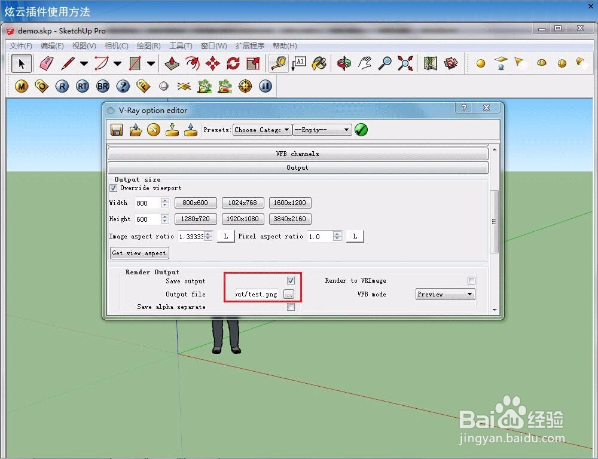This screenshot has width=598, height=459.
Task: Select the Tape Measure tool
Action: [x=279, y=63]
